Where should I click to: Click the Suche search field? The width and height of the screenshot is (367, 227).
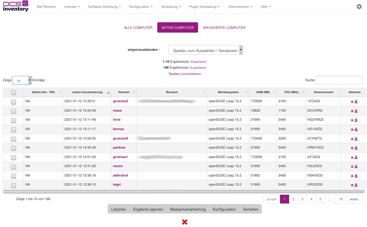tap(338, 80)
